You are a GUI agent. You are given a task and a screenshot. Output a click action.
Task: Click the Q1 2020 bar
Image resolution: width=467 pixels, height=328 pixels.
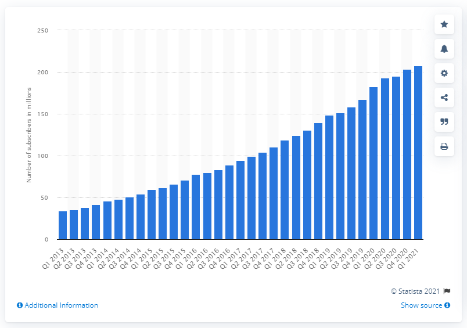pyautogui.click(x=373, y=163)
